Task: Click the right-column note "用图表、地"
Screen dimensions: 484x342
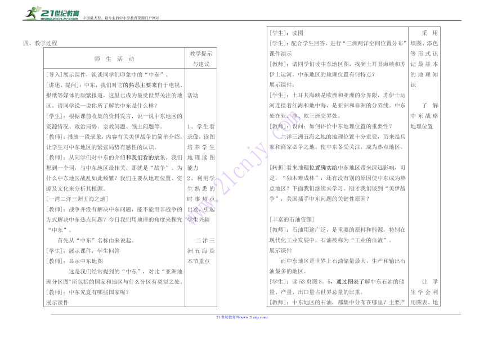Action: pos(424,303)
